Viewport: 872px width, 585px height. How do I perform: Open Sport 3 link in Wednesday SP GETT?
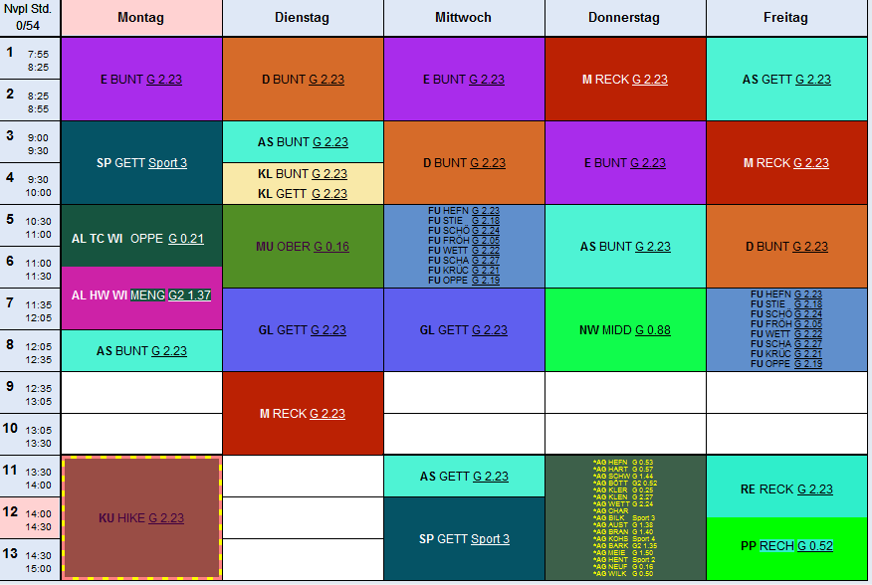point(490,539)
